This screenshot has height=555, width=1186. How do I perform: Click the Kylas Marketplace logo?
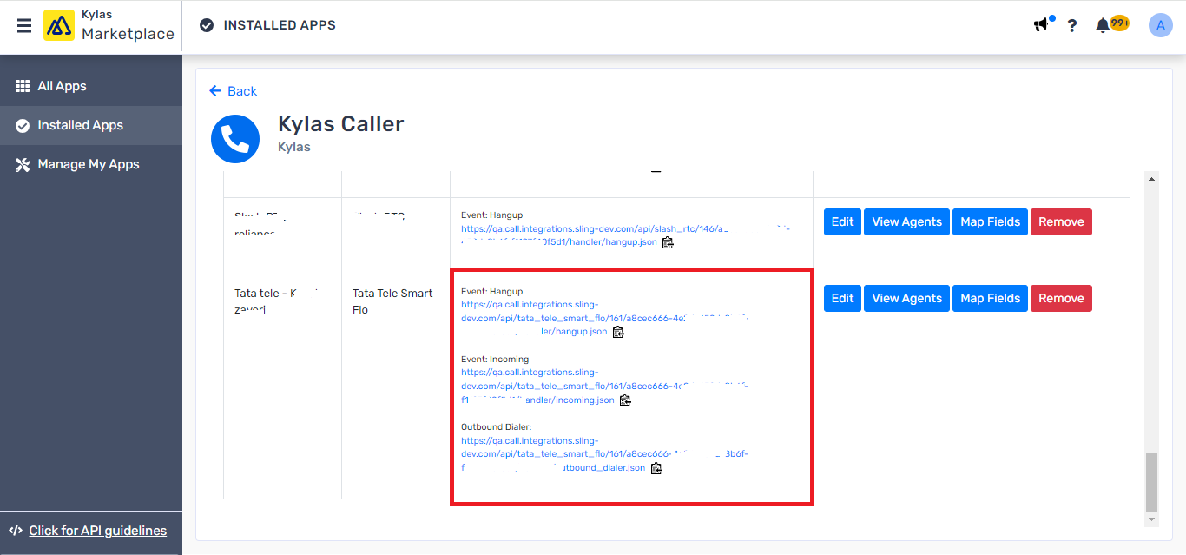click(x=109, y=26)
